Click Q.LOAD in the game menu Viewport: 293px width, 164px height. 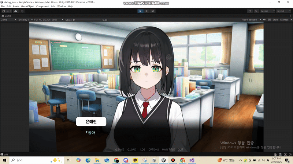tap(132, 149)
